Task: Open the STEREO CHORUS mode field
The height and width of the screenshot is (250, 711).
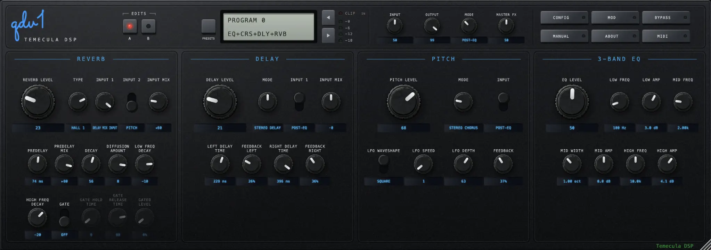Action: pyautogui.click(x=463, y=128)
